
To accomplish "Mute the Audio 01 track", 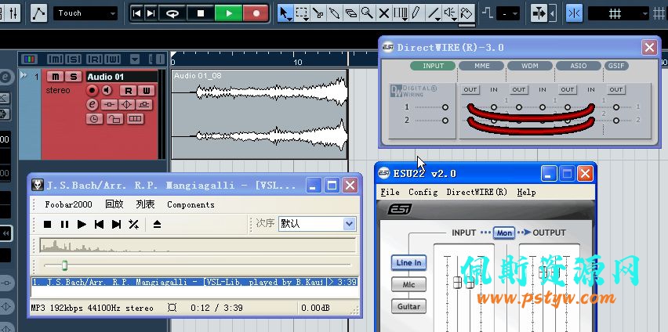I will point(55,77).
